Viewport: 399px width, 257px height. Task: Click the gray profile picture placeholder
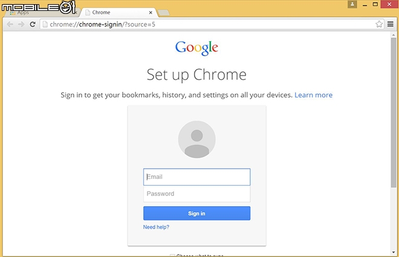click(196, 140)
